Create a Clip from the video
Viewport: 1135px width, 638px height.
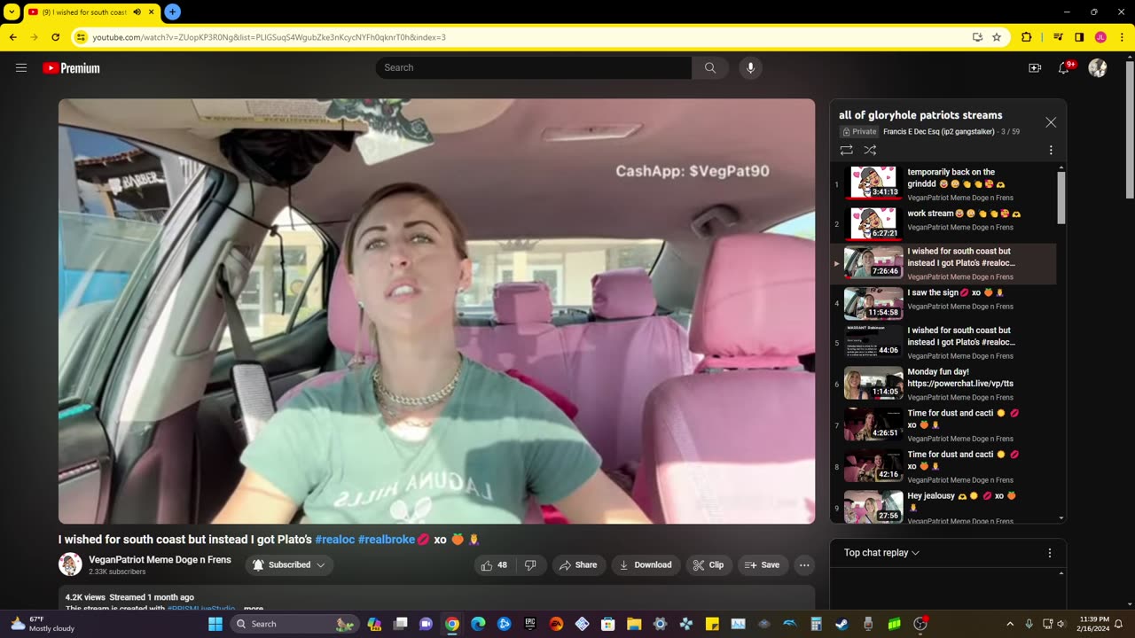[708, 565]
